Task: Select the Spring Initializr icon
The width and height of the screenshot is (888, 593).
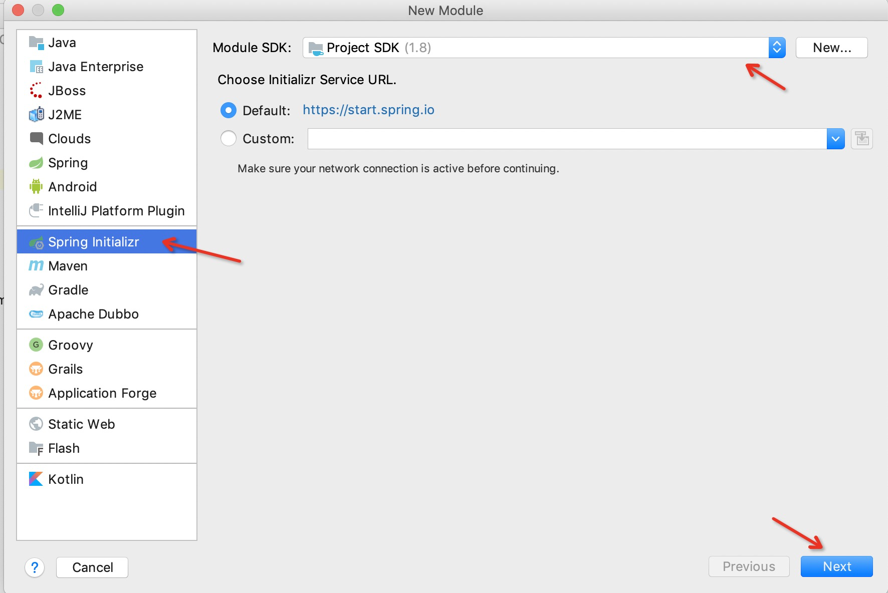Action: (36, 242)
